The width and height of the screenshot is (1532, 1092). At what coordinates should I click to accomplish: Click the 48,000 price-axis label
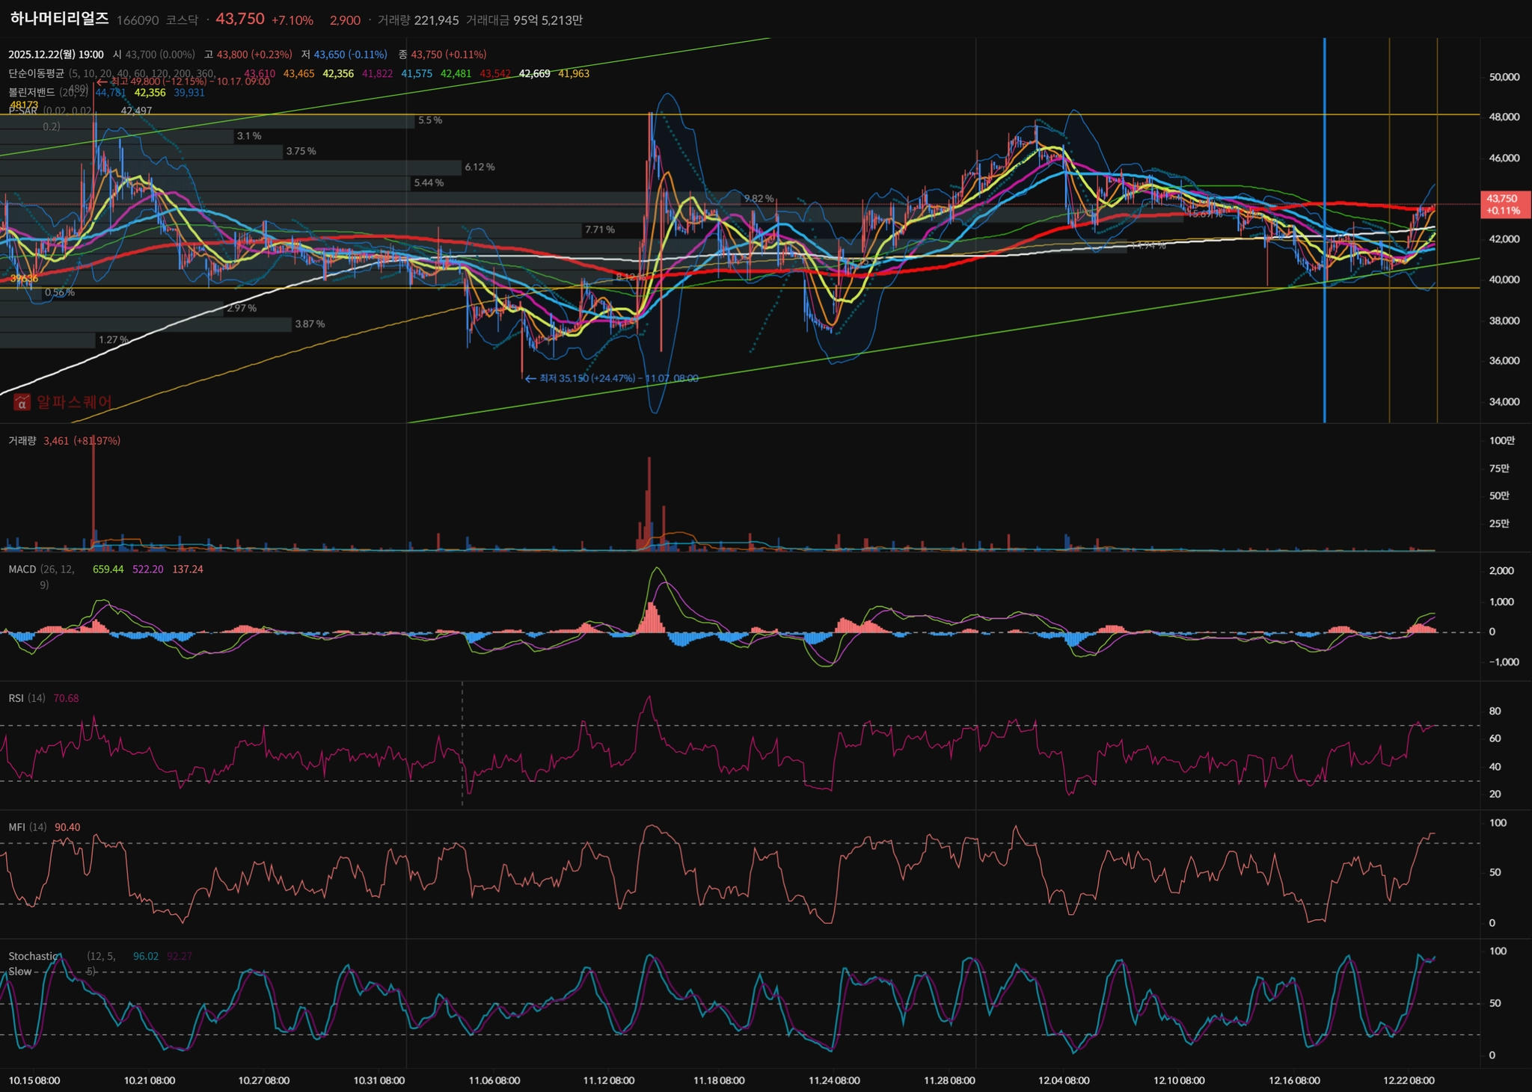[1504, 117]
